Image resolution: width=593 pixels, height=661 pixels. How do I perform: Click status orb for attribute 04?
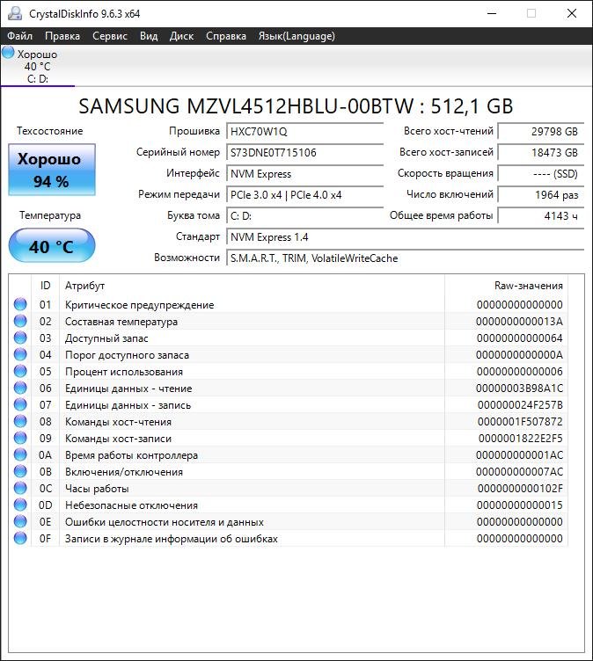[20, 354]
